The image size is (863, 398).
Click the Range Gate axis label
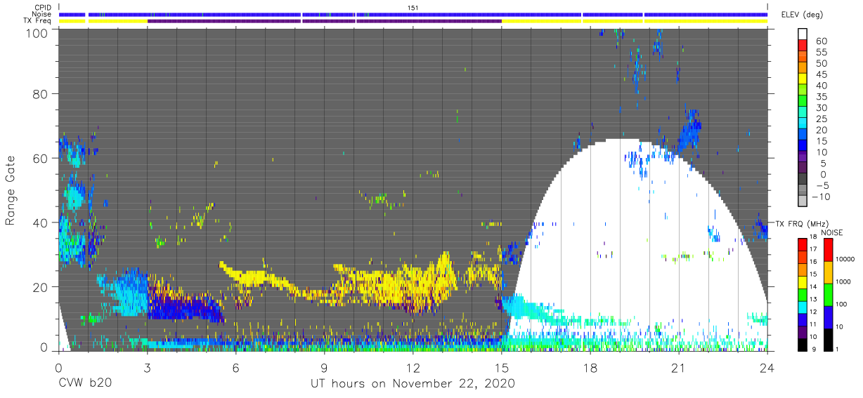coord(11,190)
